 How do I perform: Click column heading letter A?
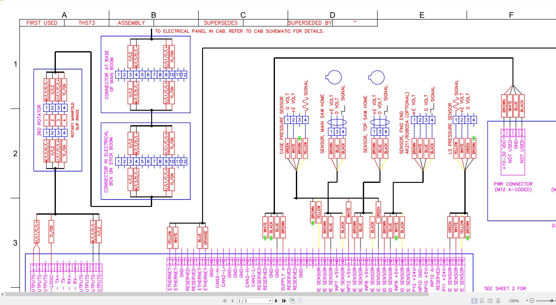coord(64,15)
